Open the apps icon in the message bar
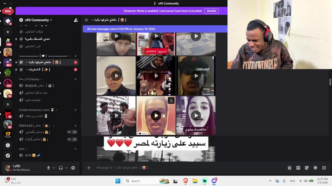This screenshot has width=332, height=186. pyautogui.click(x=324, y=168)
